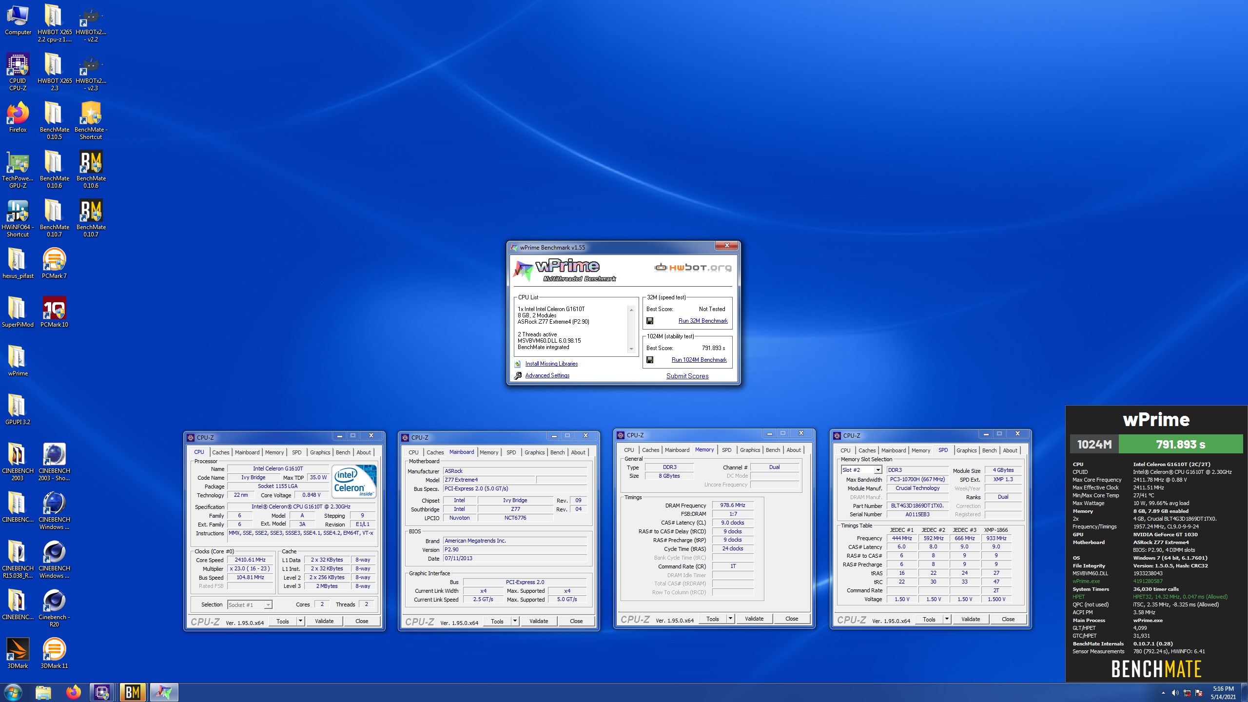Open Cinebench R20 shortcut

point(54,608)
